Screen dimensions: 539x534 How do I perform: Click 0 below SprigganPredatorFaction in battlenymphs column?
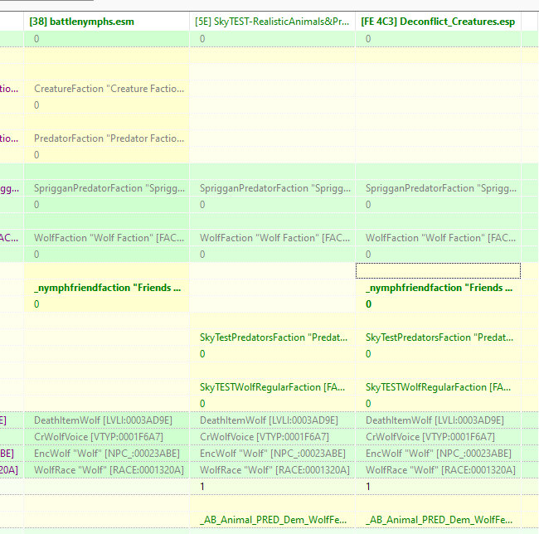coord(107,205)
